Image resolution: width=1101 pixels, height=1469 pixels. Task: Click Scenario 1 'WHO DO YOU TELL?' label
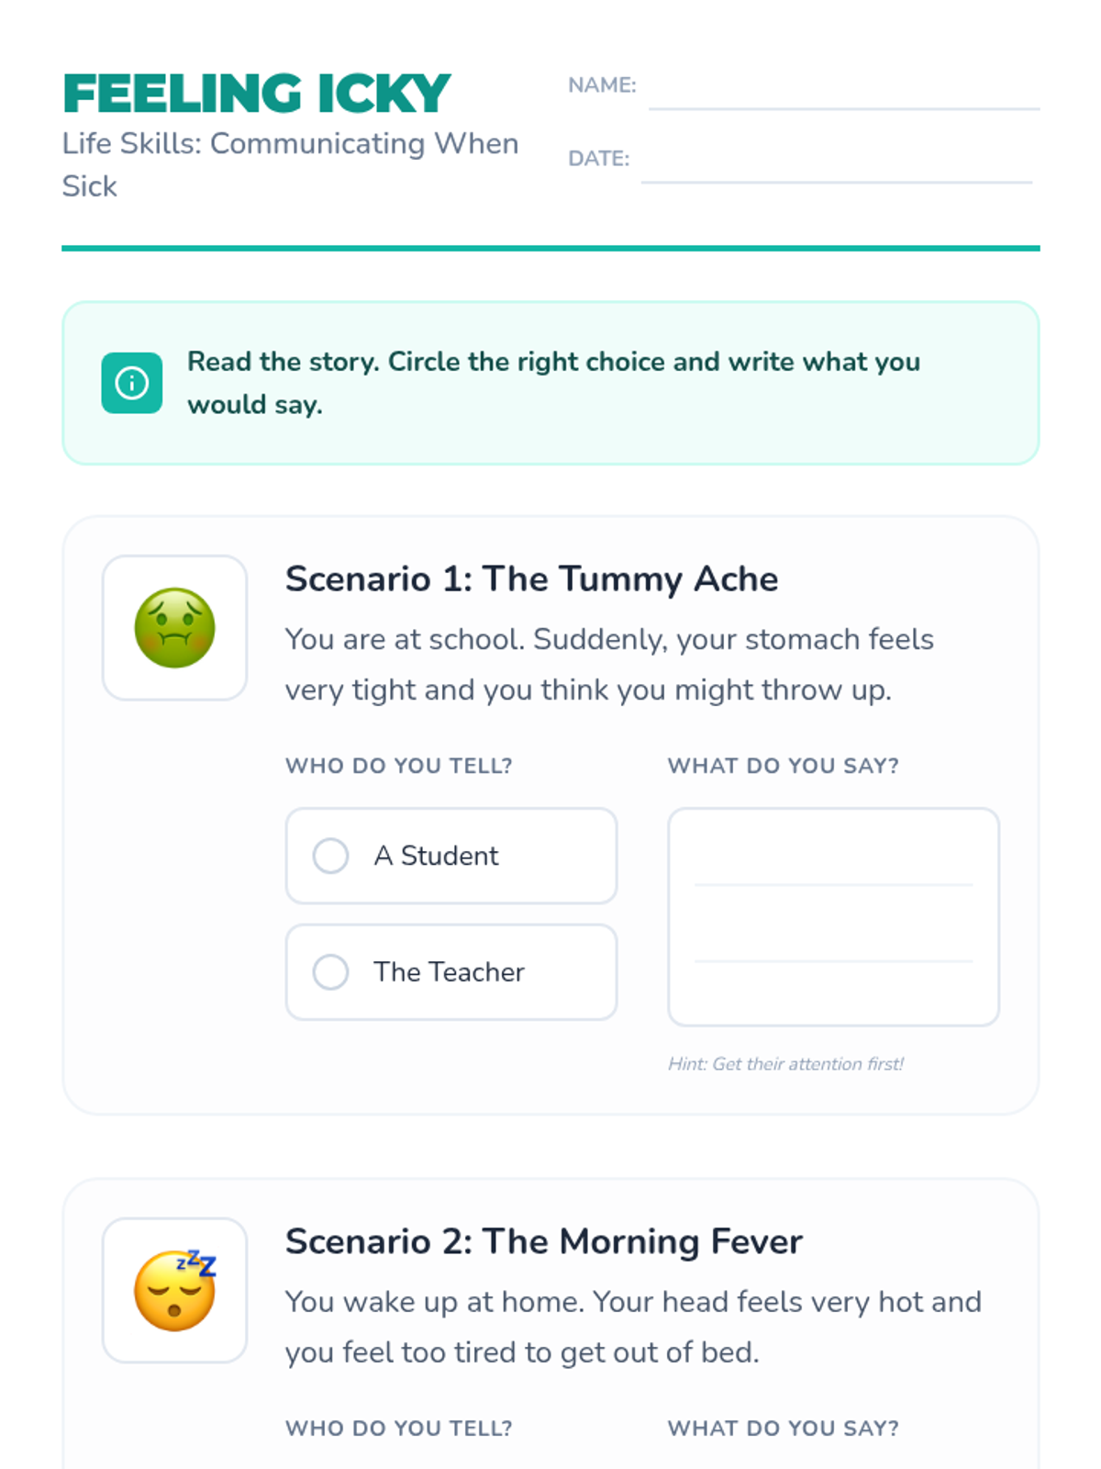(x=398, y=766)
